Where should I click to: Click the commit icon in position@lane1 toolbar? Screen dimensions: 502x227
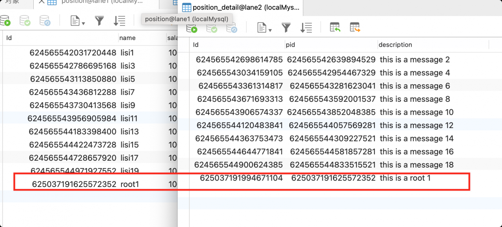(x=25, y=21)
